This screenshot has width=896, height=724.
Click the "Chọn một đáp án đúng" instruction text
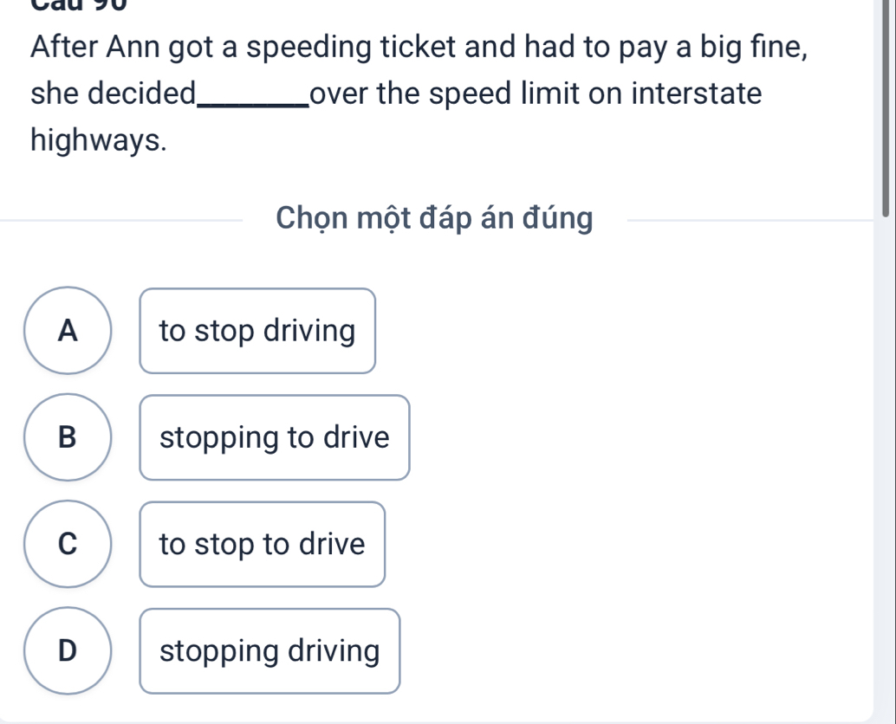[434, 219]
